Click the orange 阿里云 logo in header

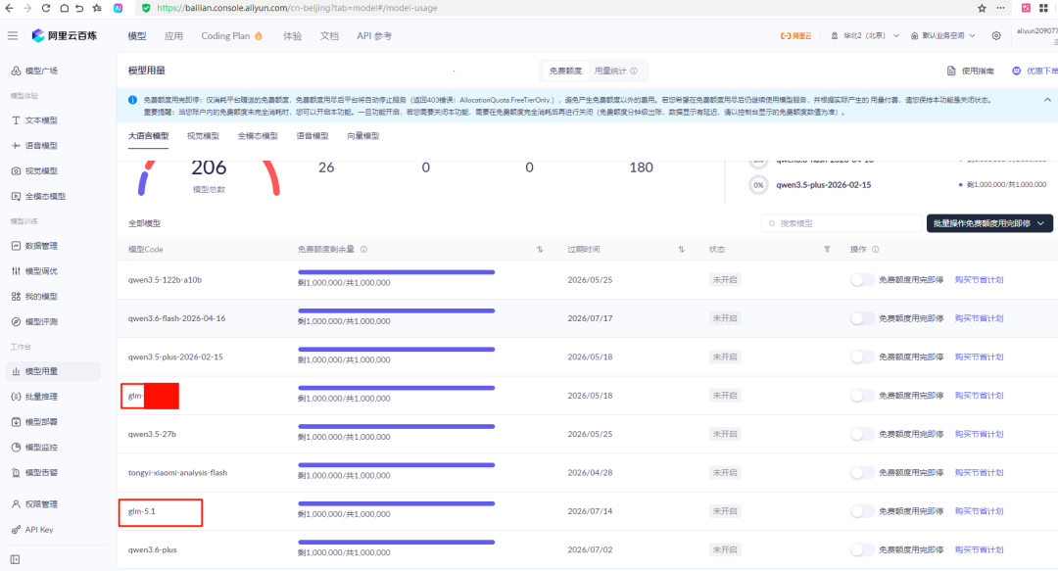795,36
